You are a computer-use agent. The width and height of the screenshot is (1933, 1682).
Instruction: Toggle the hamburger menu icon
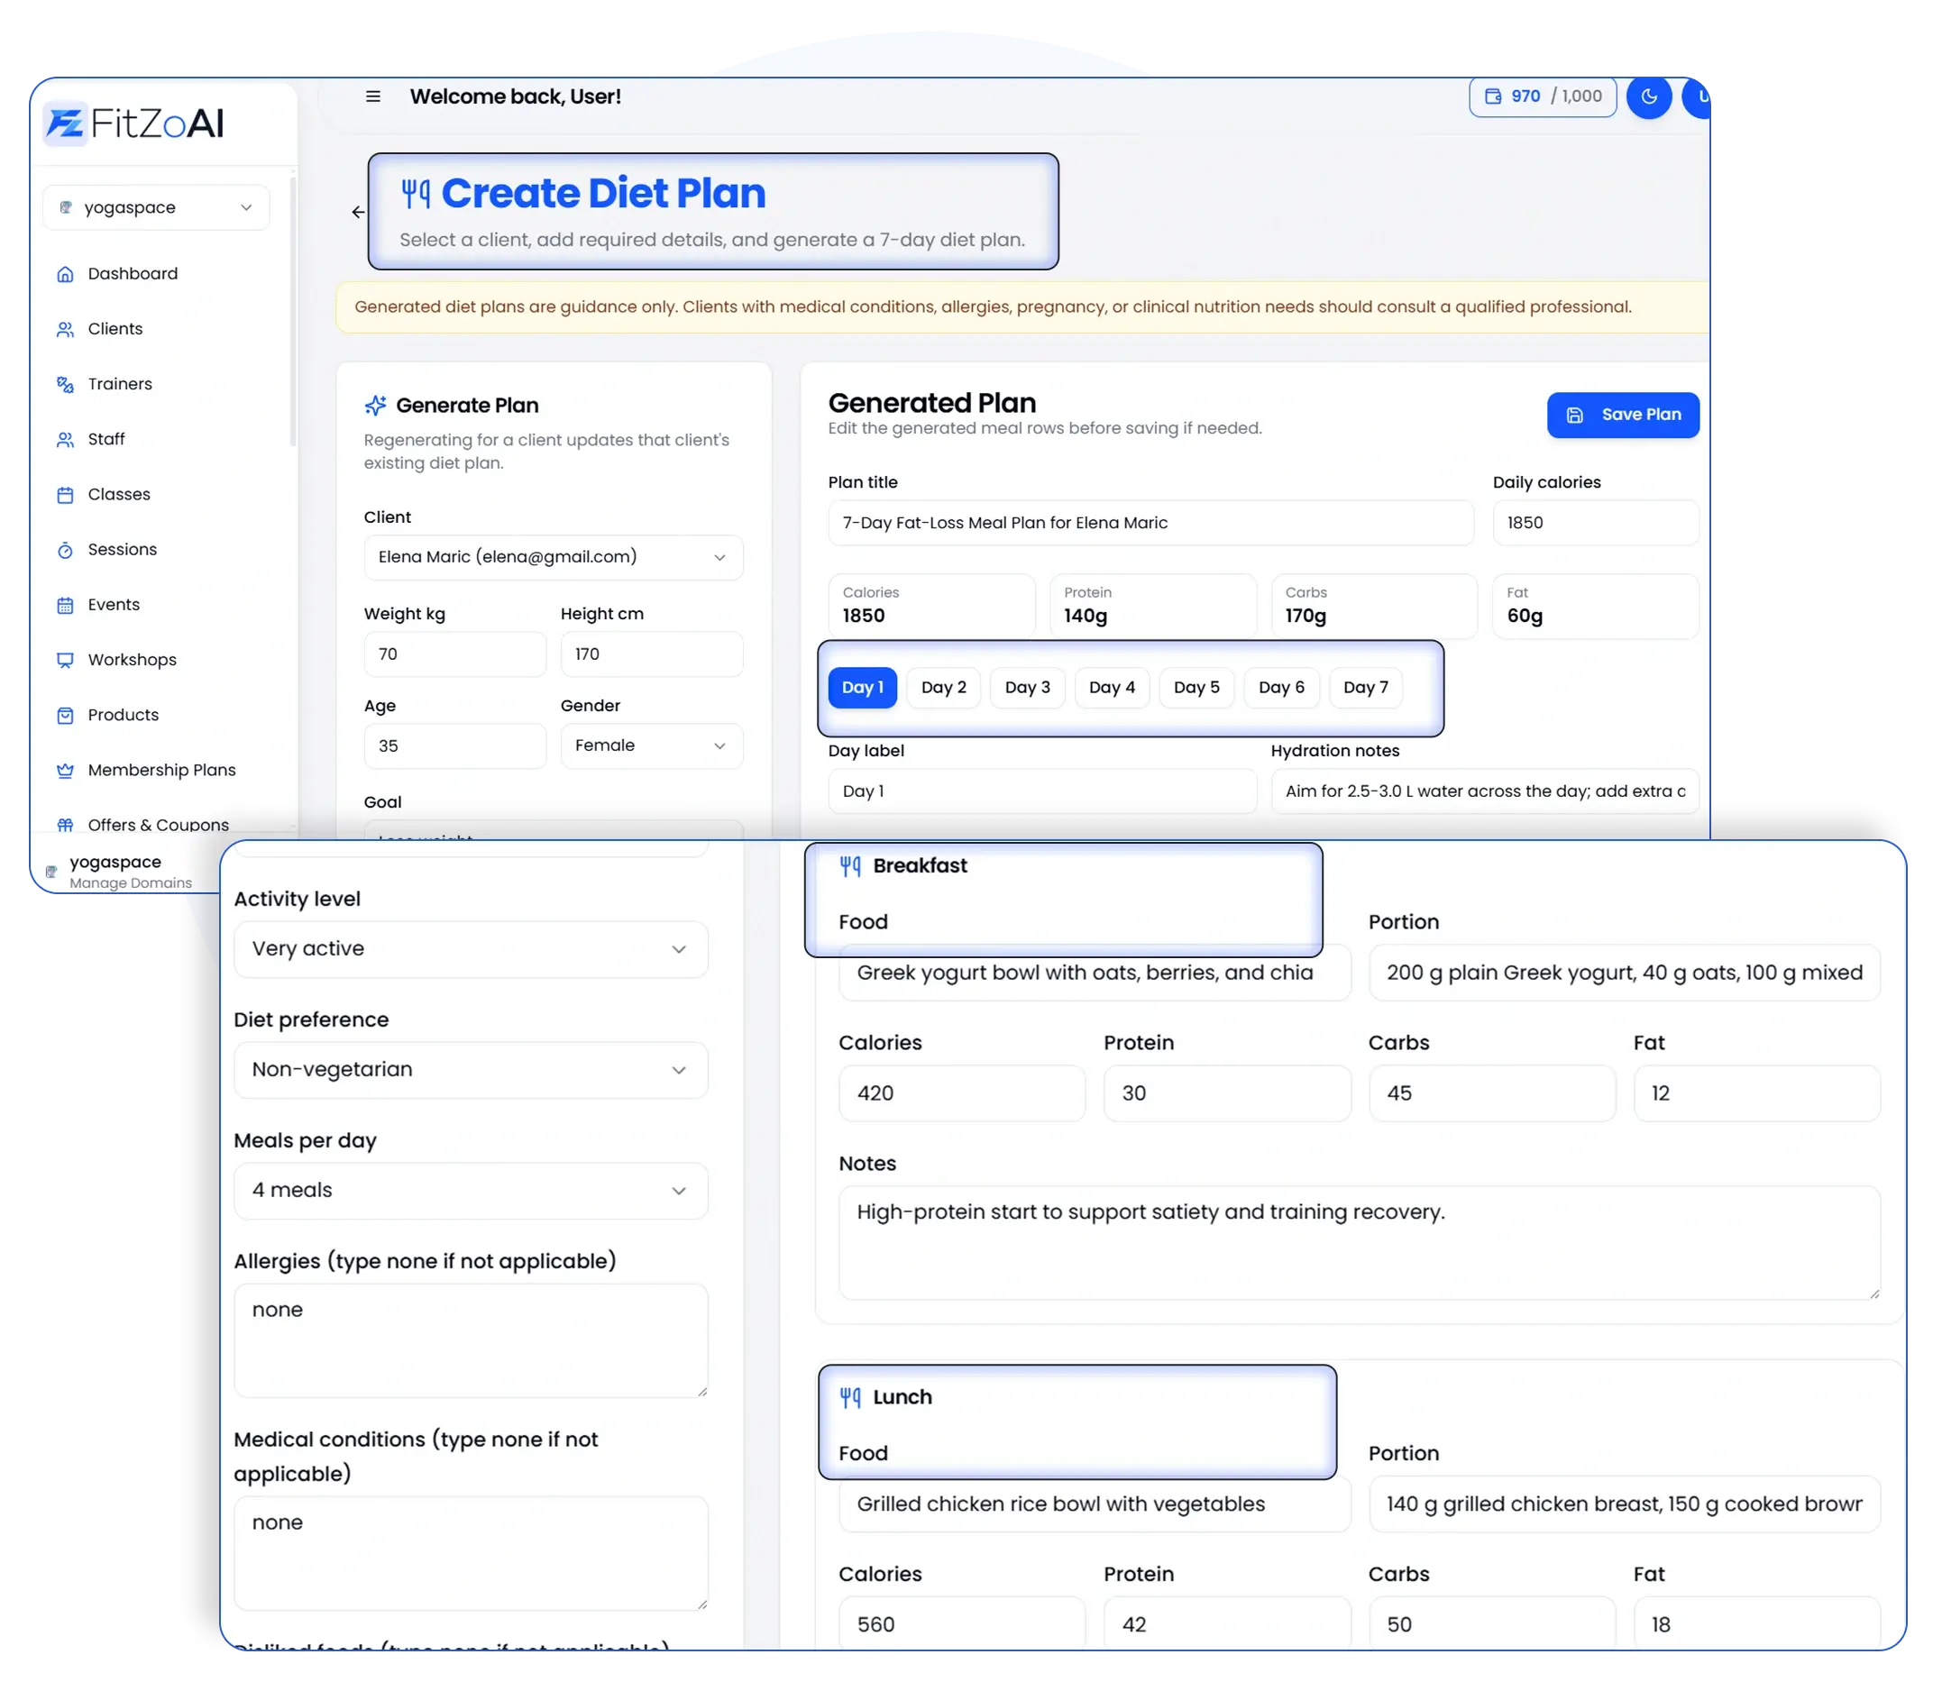pos(372,96)
